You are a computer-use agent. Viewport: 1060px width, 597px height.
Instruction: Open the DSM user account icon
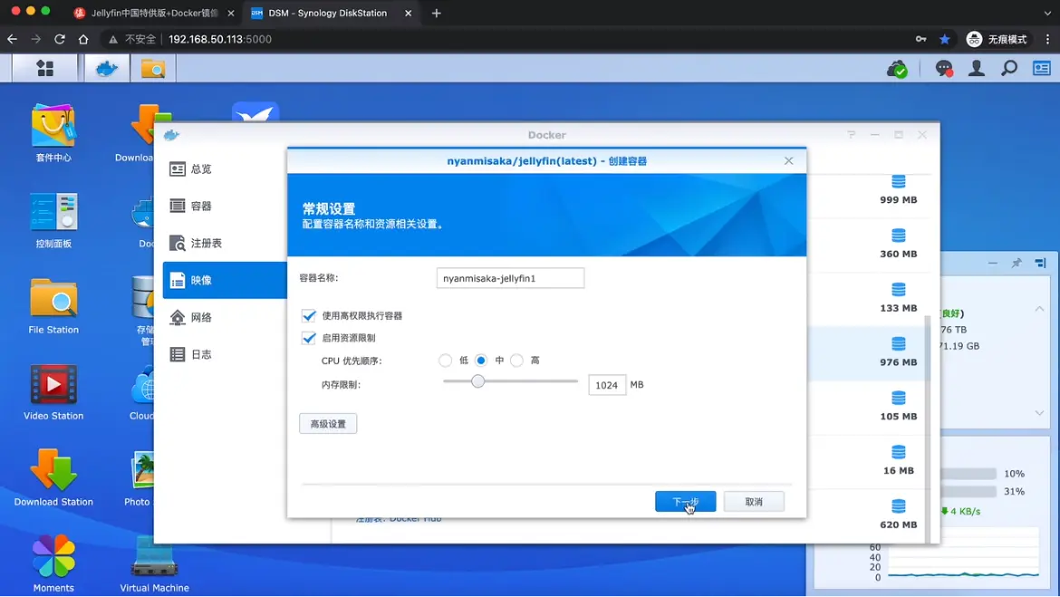tap(977, 69)
